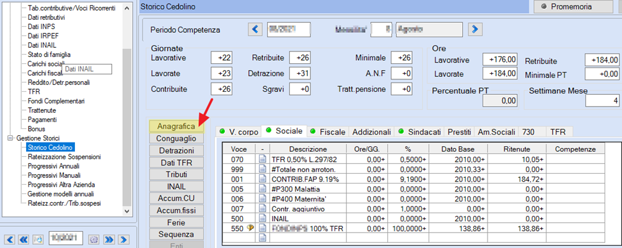Click the single right arrow in bottom navigator
The image size is (622, 248).
[x=124, y=239]
